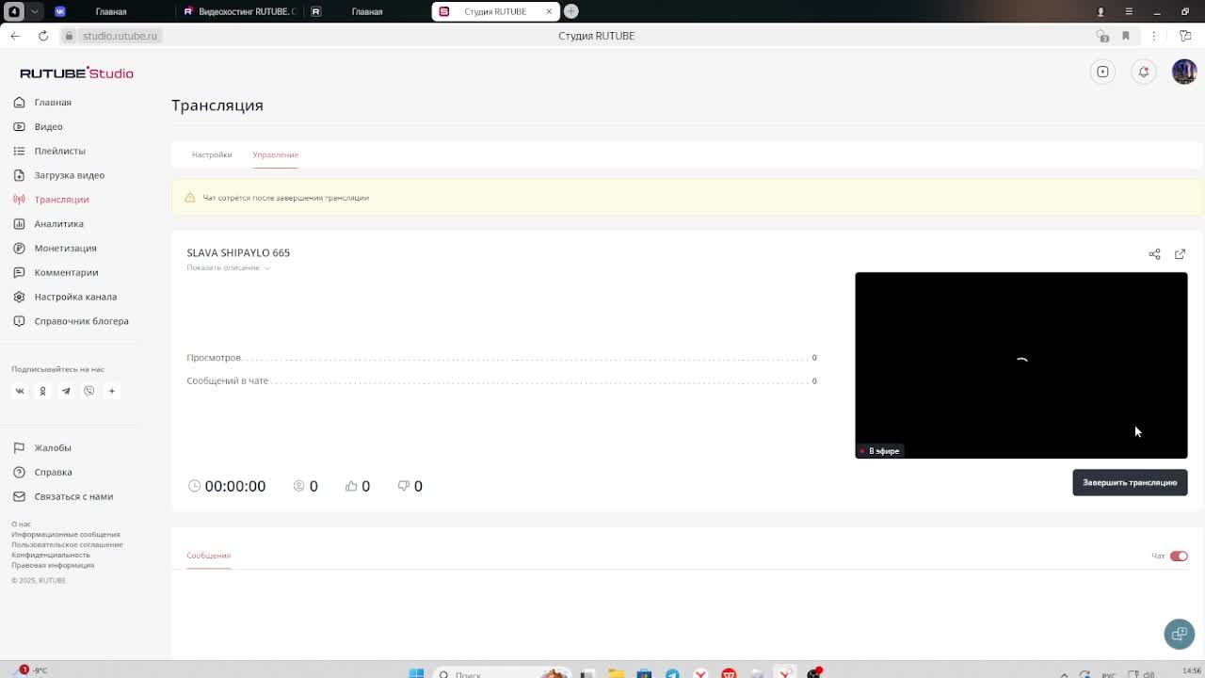The height and width of the screenshot is (678, 1205).
Task: Click the stream preview player
Action: pos(1021,365)
